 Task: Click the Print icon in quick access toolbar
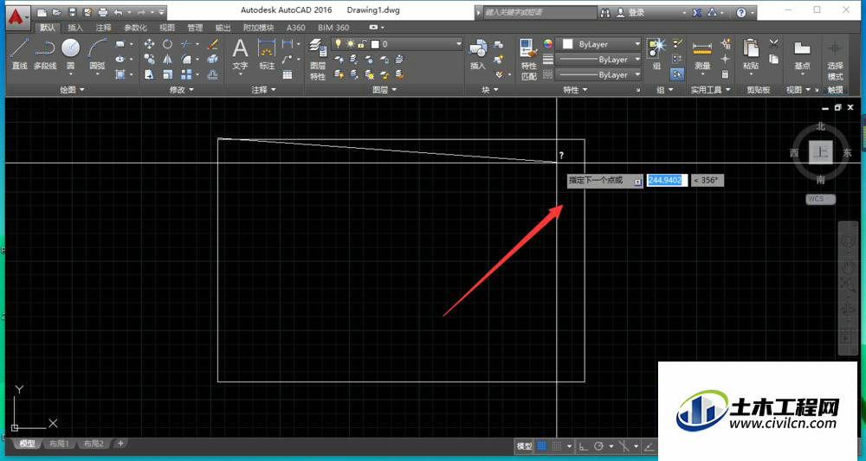click(x=103, y=12)
